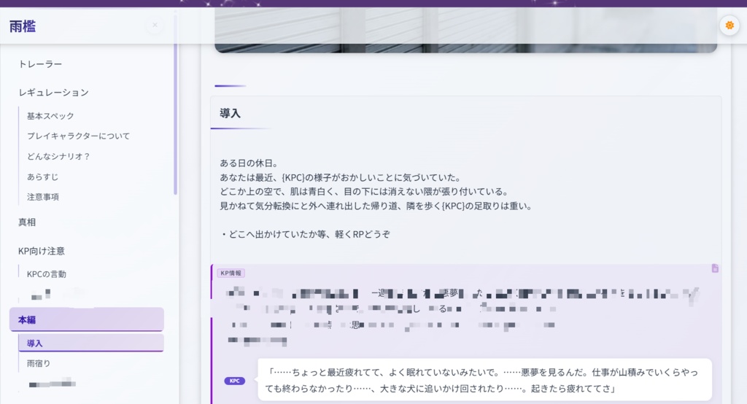Open the レギュレーション section

coord(53,93)
